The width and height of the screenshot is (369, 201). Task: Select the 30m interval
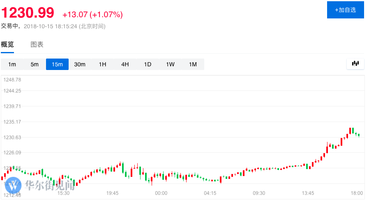point(80,64)
